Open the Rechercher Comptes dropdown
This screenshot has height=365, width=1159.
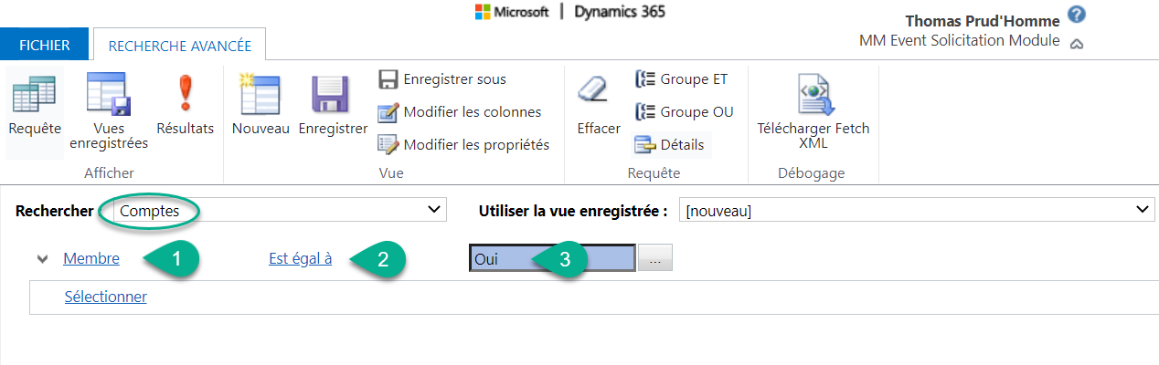click(274, 211)
